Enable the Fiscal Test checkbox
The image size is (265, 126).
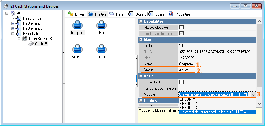click(x=182, y=82)
